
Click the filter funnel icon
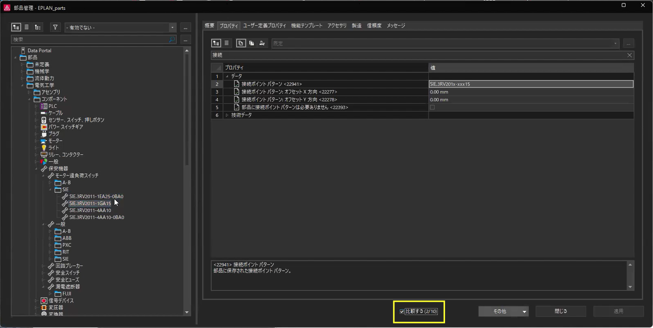(x=55, y=27)
